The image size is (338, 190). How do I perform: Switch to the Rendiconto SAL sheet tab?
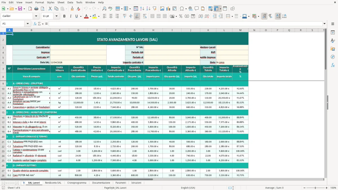(53, 183)
